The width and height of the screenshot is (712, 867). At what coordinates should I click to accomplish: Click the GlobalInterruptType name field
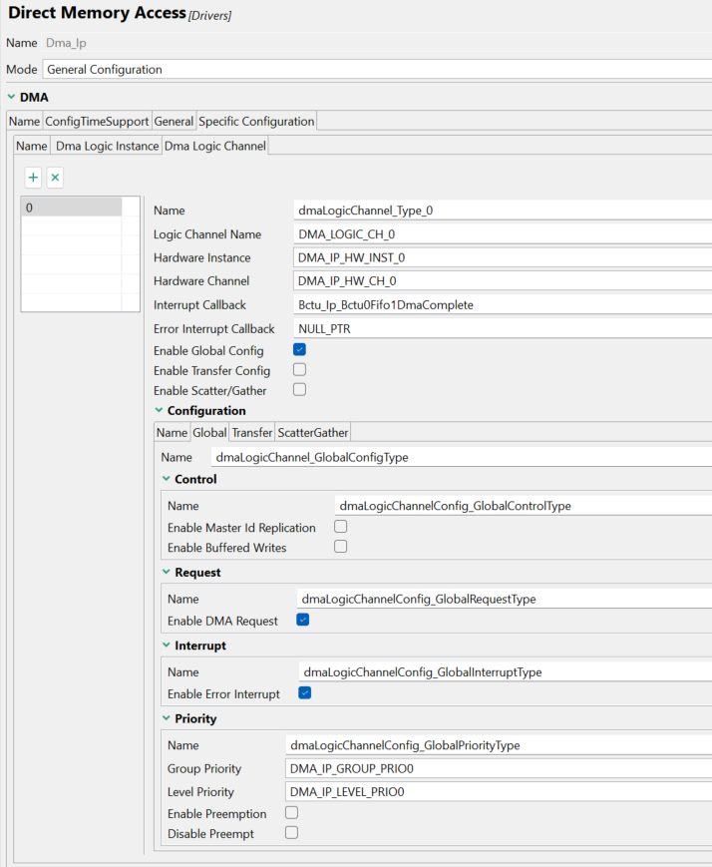[x=506, y=671]
